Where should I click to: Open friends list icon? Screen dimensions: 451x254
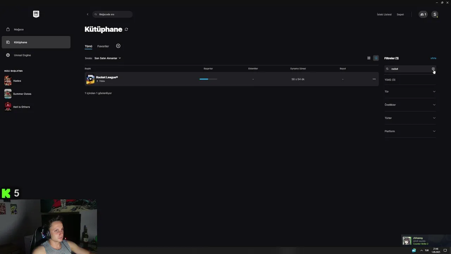(423, 14)
